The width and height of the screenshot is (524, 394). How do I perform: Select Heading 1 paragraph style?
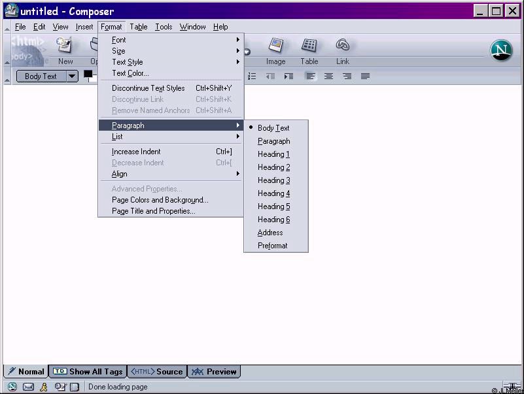point(276,154)
